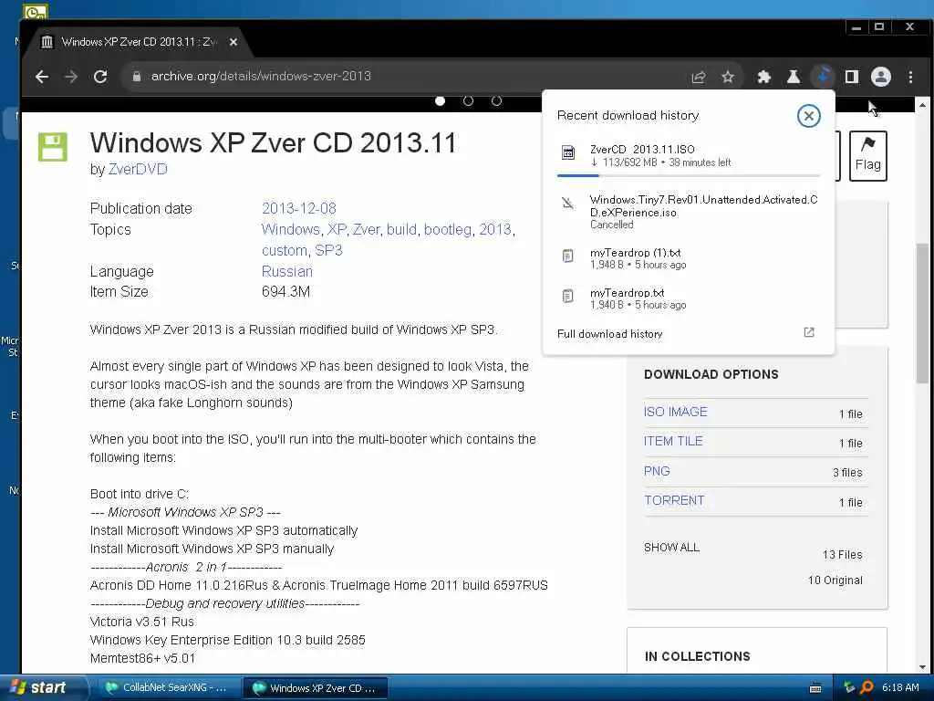Select the third carousel dot
The image size is (934, 701).
pyautogui.click(x=496, y=100)
